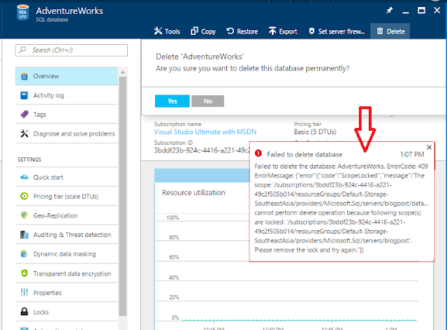Open Dynamic data masking settings
The height and width of the screenshot is (330, 447).
coord(66,254)
